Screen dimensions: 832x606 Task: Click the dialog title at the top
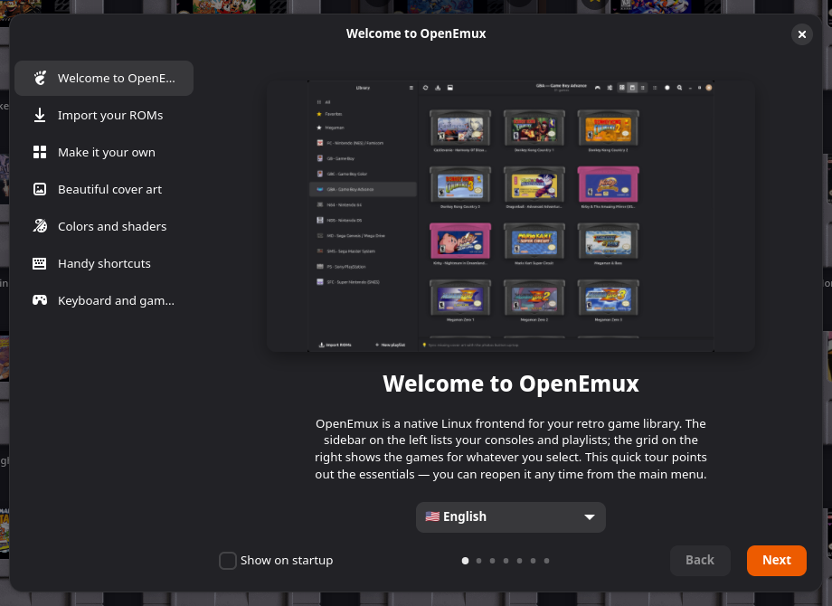pos(416,33)
